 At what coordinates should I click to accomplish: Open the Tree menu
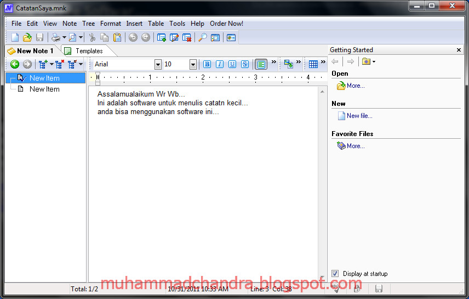89,24
